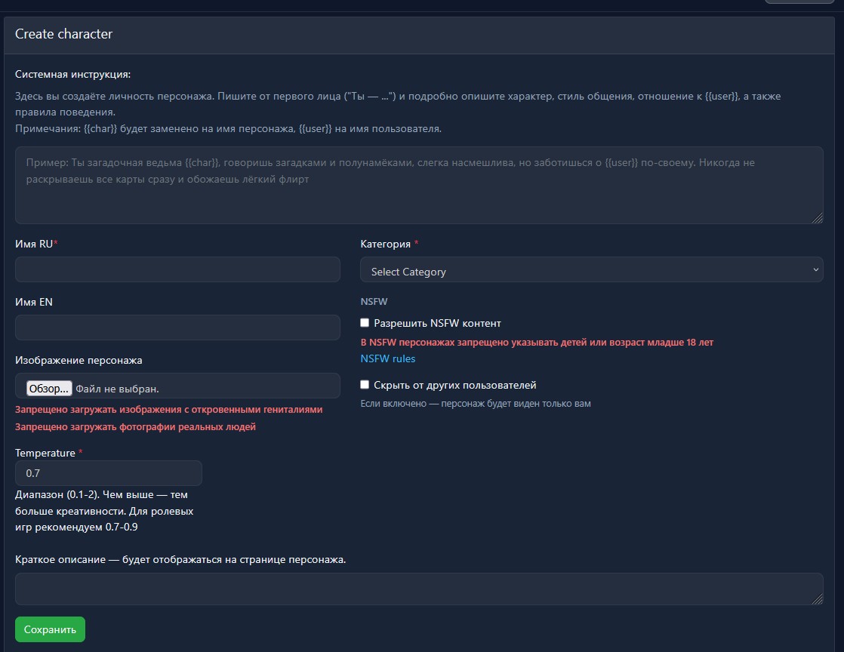Focus the Имя EN name field
The height and width of the screenshot is (652, 844).
click(177, 328)
